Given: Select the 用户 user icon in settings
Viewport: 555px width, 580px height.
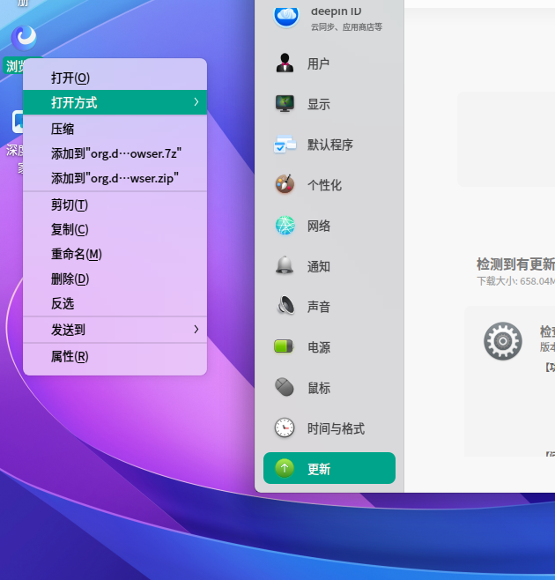Looking at the screenshot, I should (x=285, y=63).
